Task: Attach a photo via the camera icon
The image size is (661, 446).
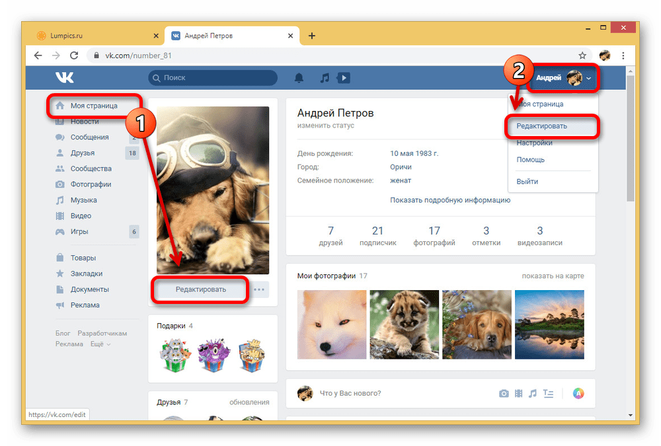Action: (x=504, y=393)
